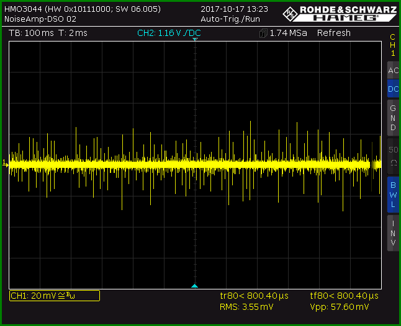Click the 2017-10-17 13:23 date and time
401x326 pixels.
(x=234, y=9)
